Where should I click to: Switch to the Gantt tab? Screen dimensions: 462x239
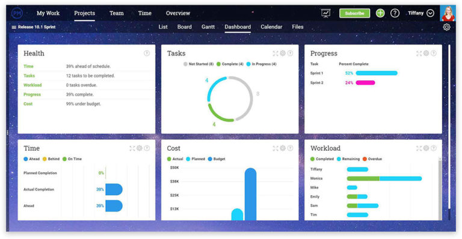[208, 27]
